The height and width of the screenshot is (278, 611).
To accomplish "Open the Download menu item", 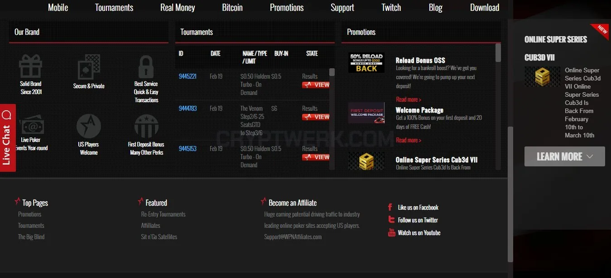I will (485, 8).
